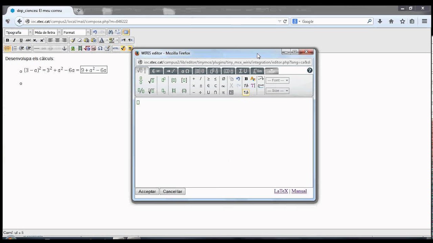Insert square brackets template

point(184,80)
